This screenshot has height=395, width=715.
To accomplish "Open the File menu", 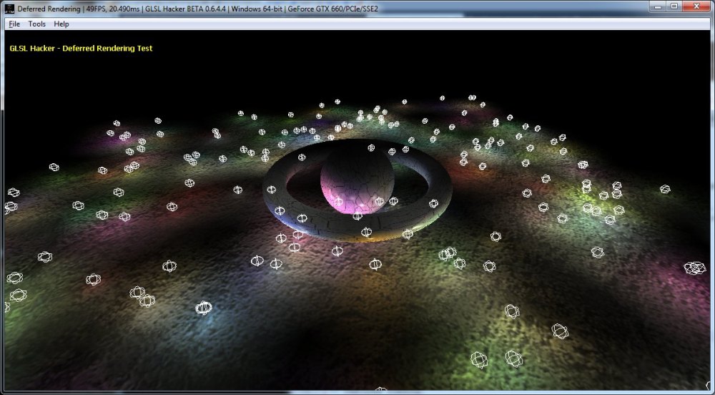I will pos(14,24).
